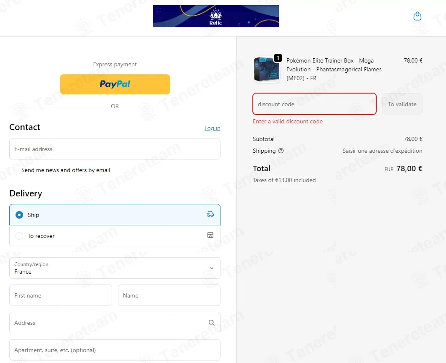Click the store pickup icon beside To recover

[x=210, y=235]
